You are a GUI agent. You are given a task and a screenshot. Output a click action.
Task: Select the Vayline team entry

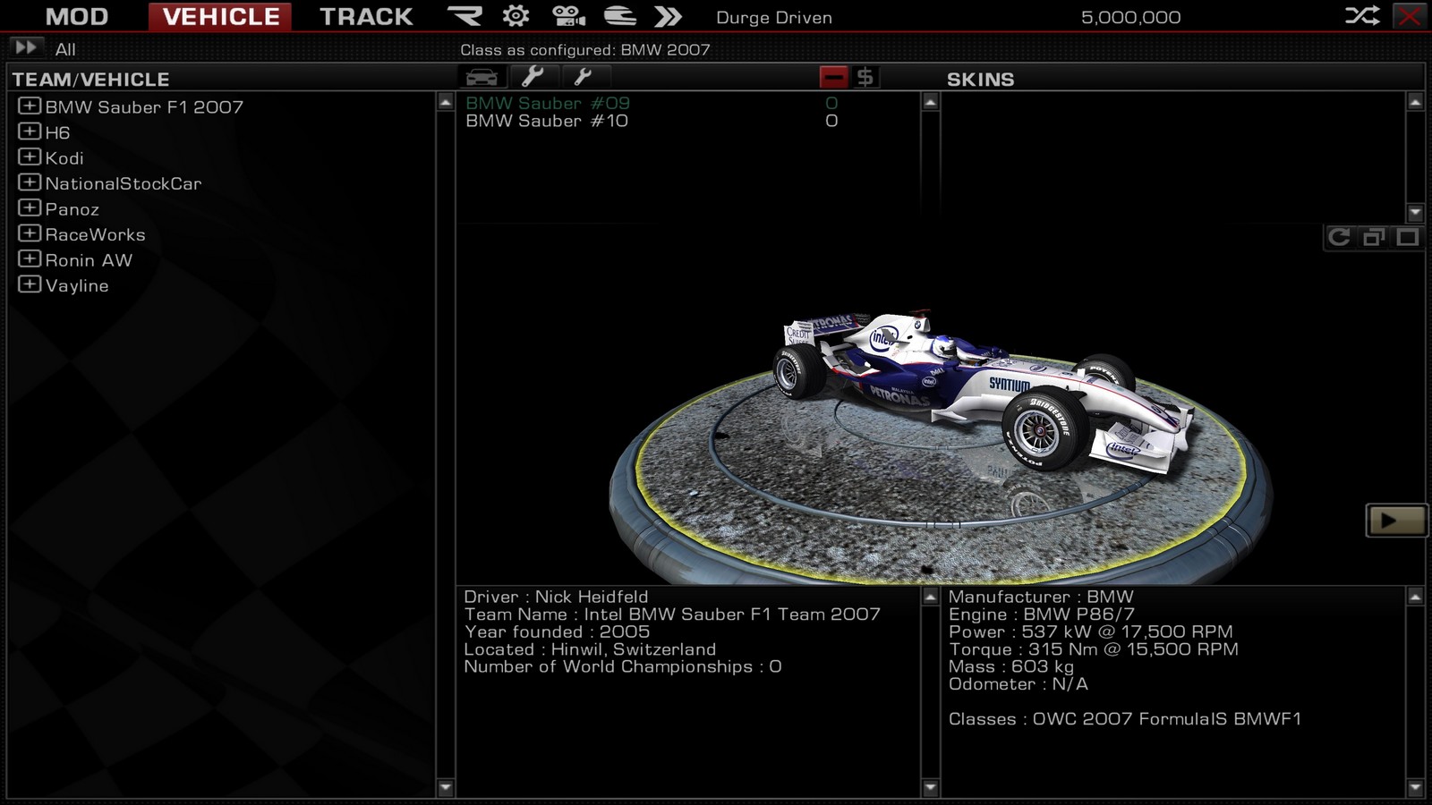(x=77, y=286)
